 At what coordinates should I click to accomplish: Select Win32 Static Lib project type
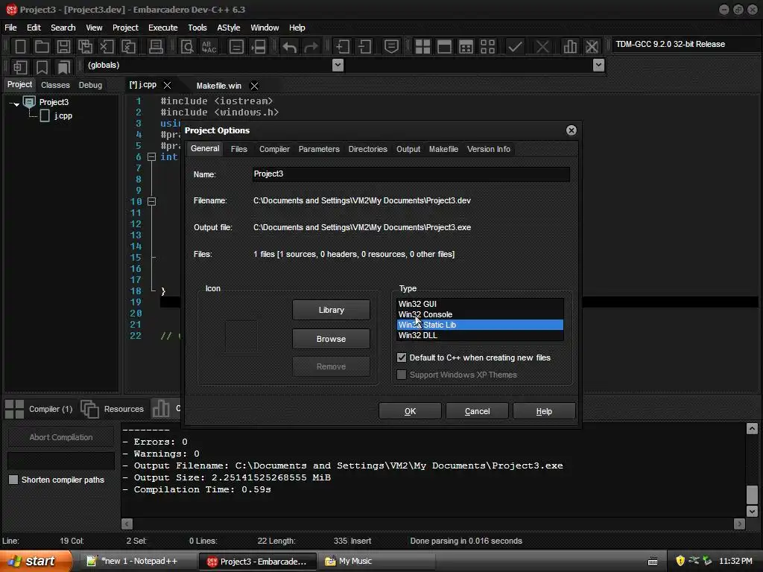pos(480,325)
